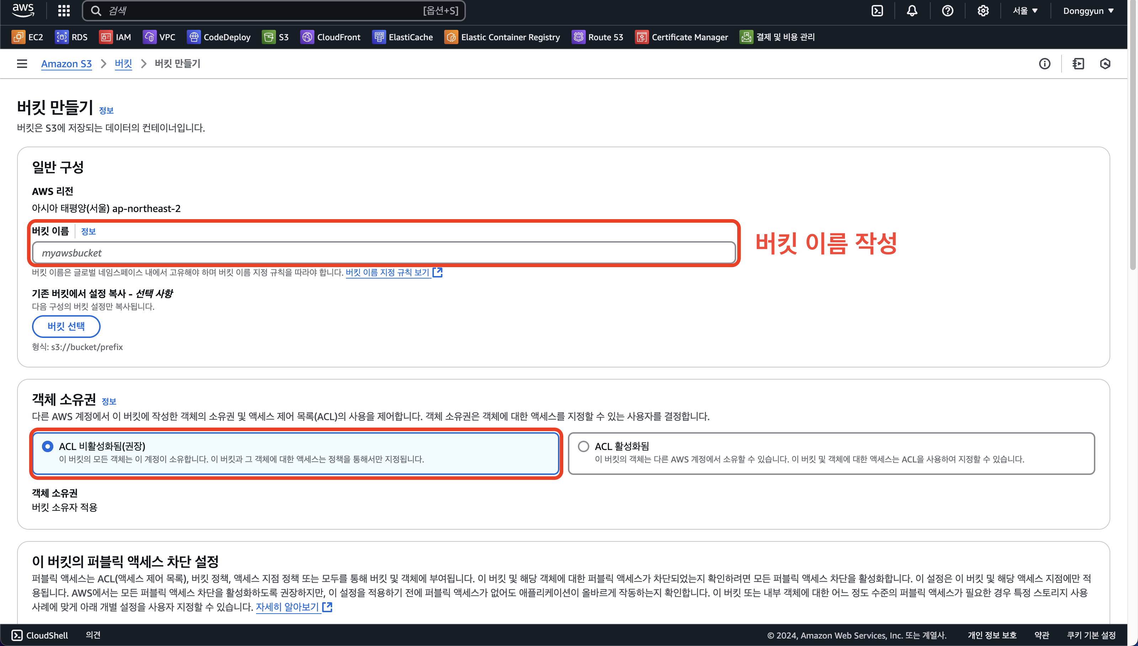This screenshot has height=646, width=1138.
Task: Open the Route 53 shortcut
Action: 597,37
